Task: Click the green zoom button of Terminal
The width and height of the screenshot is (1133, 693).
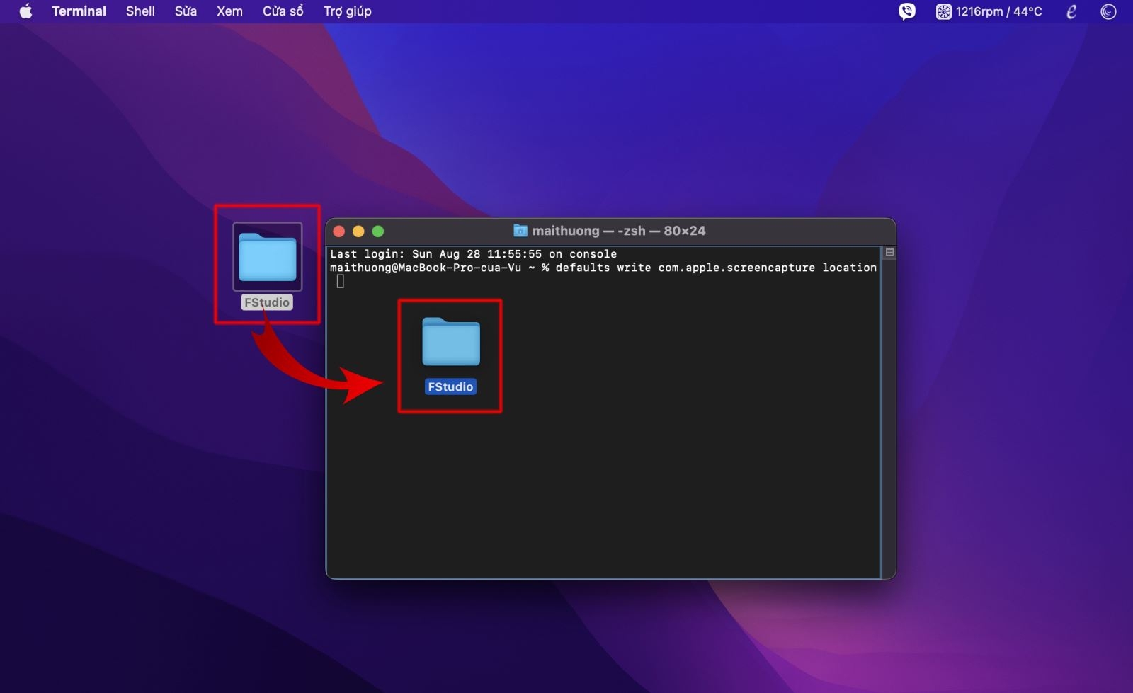Action: point(378,231)
